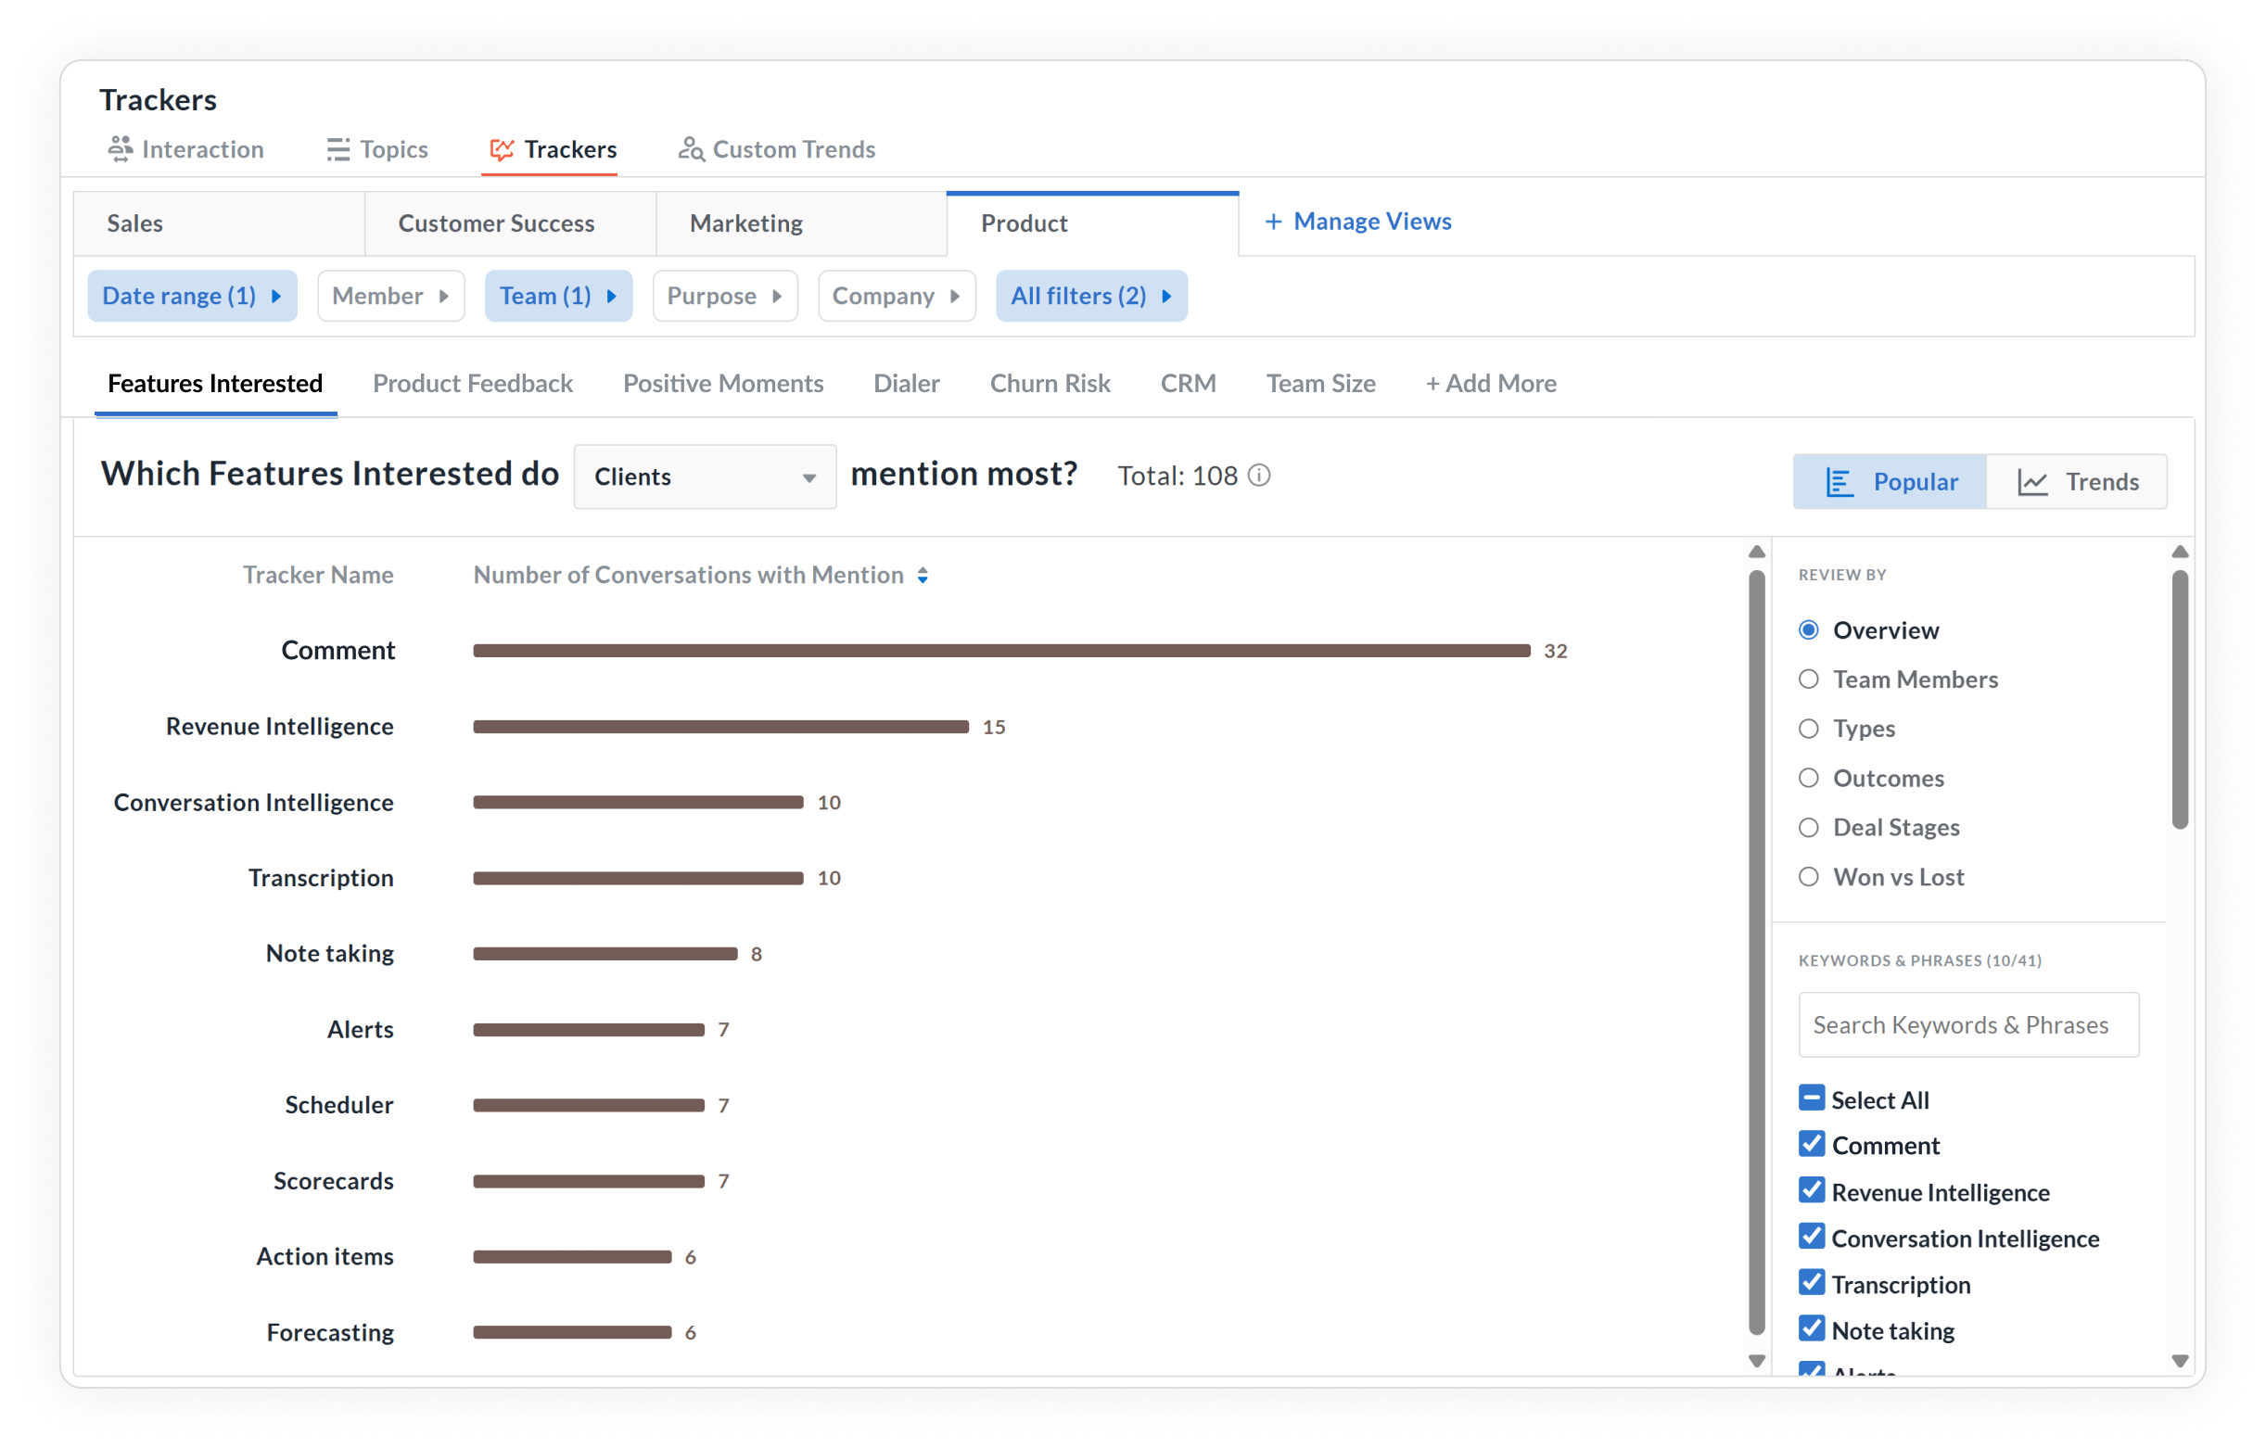The width and height of the screenshot is (2266, 1448).
Task: Switch to the Customer Success tab
Action: [x=496, y=223]
